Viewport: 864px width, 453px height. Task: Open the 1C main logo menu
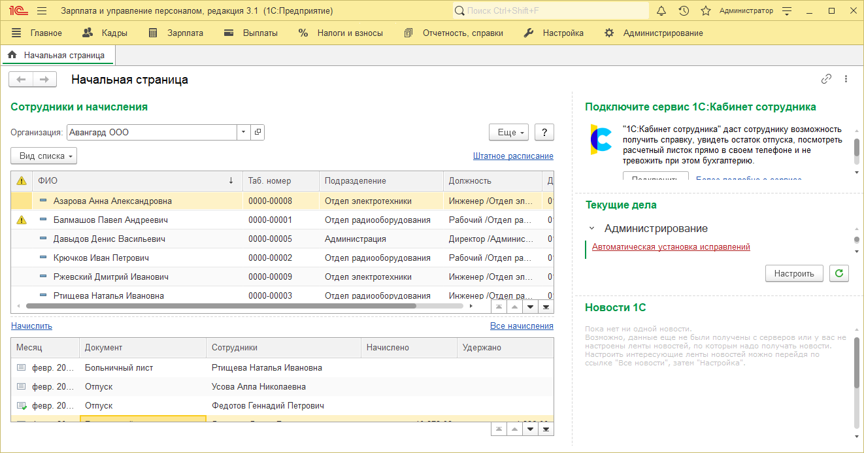[x=17, y=11]
